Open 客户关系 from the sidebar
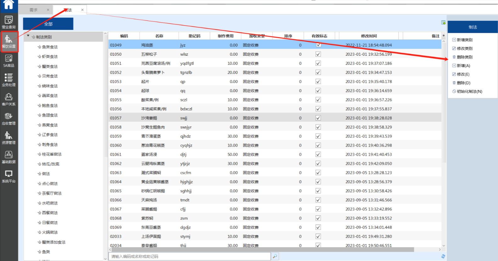 coord(9,99)
